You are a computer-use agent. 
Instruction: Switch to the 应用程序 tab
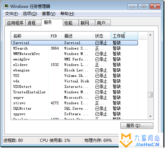[15, 23]
